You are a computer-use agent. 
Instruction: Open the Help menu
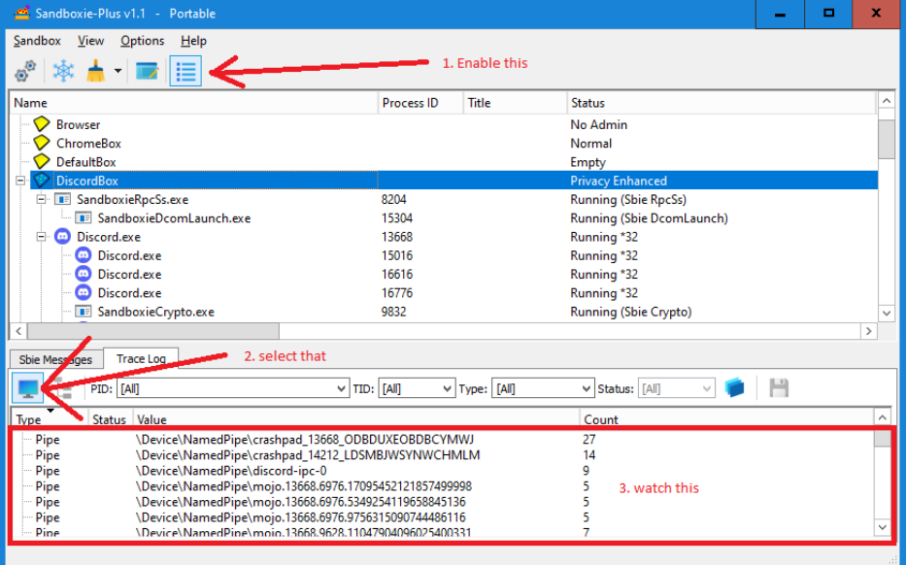193,41
